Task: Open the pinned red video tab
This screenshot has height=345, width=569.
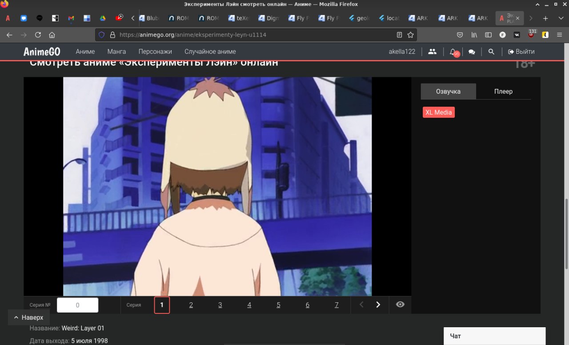Action: click(x=119, y=18)
